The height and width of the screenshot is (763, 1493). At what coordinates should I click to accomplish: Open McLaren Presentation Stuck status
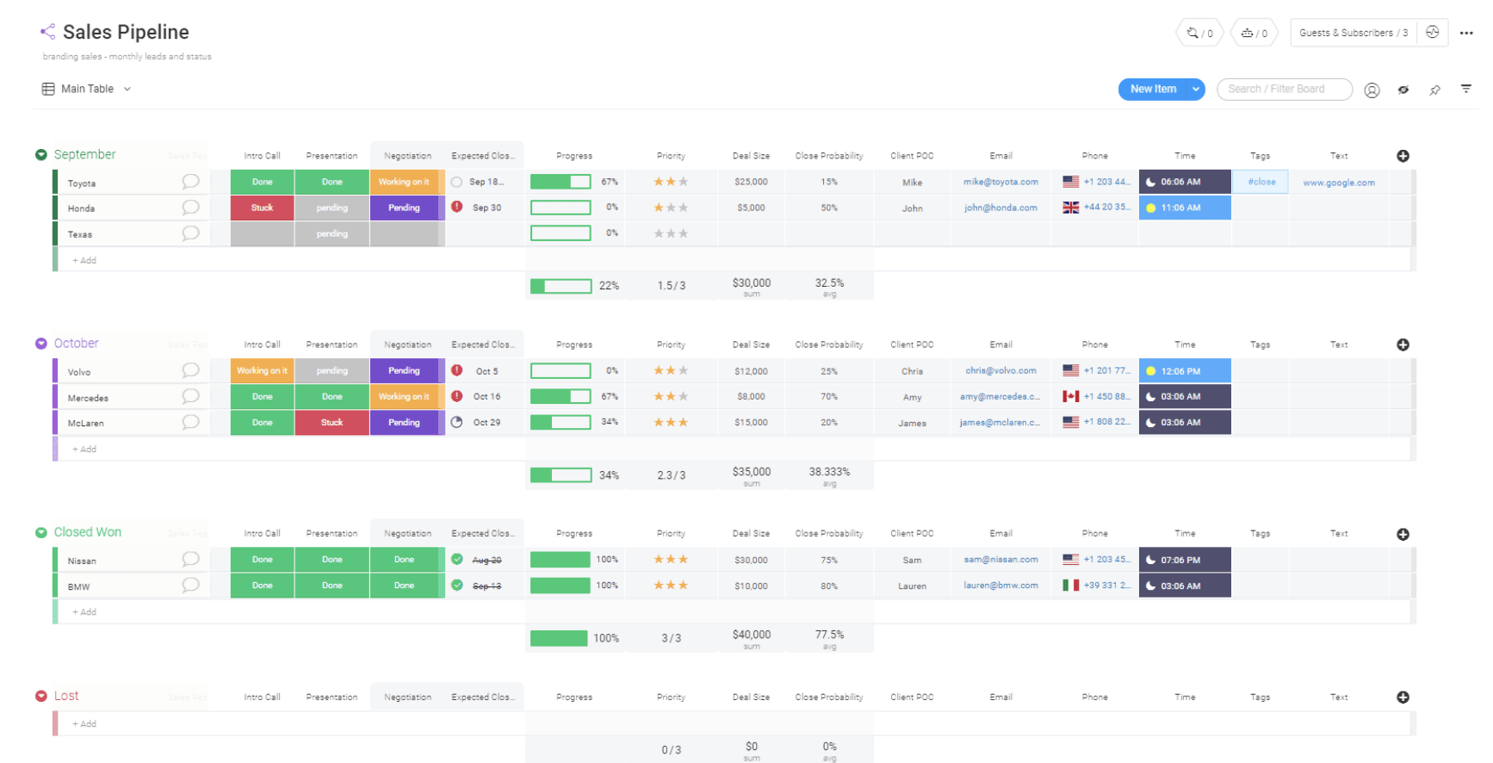click(331, 422)
